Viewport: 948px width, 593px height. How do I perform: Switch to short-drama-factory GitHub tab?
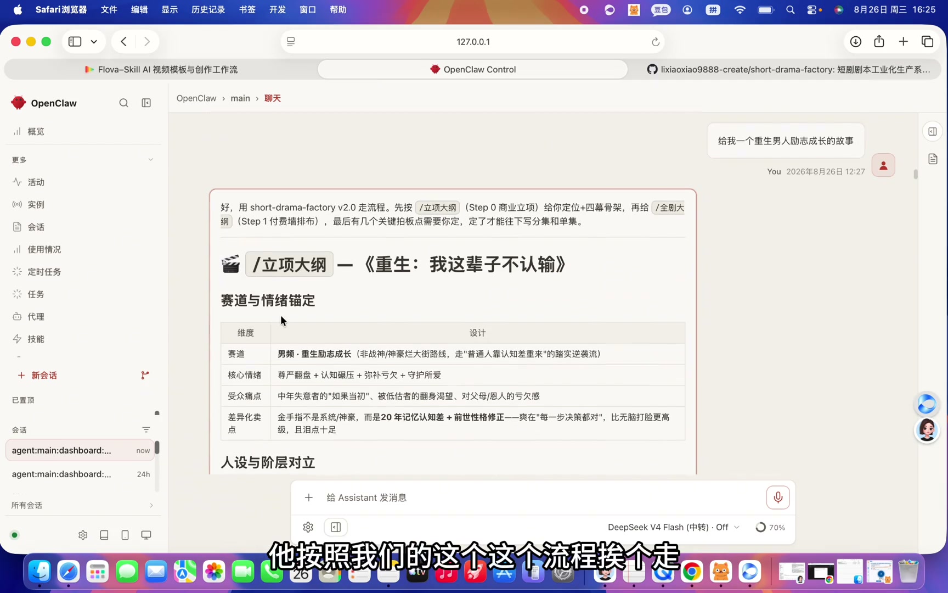pyautogui.click(x=788, y=70)
